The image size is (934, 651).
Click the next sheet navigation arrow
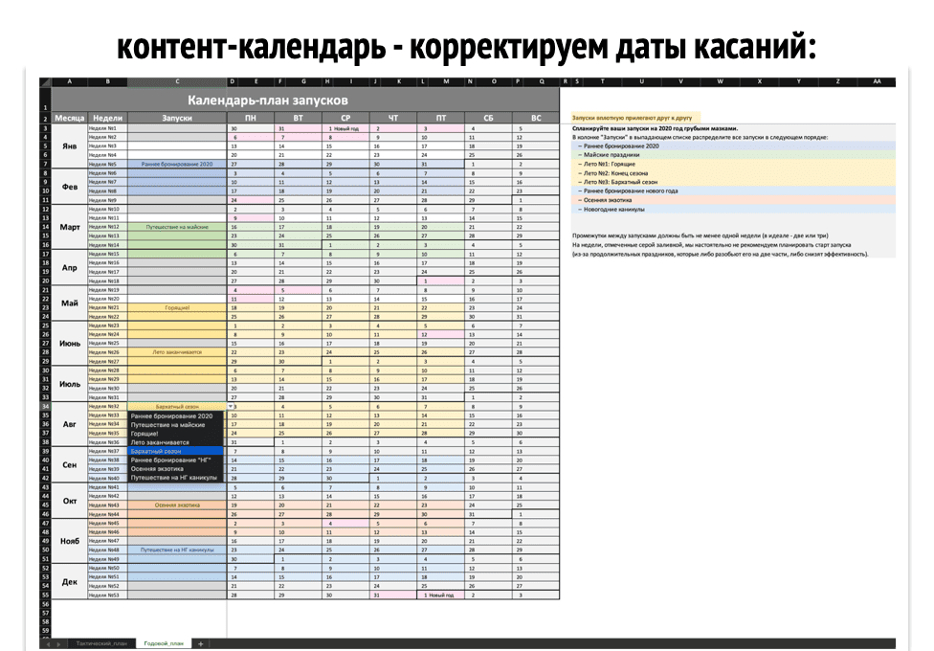click(x=56, y=643)
